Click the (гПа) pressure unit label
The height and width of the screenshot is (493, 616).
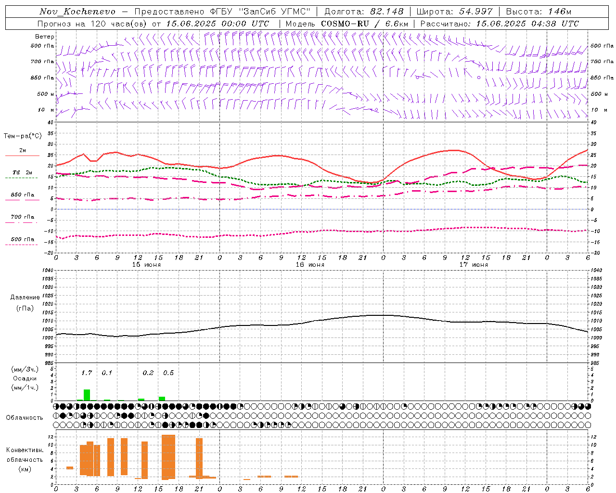[x=25, y=309]
